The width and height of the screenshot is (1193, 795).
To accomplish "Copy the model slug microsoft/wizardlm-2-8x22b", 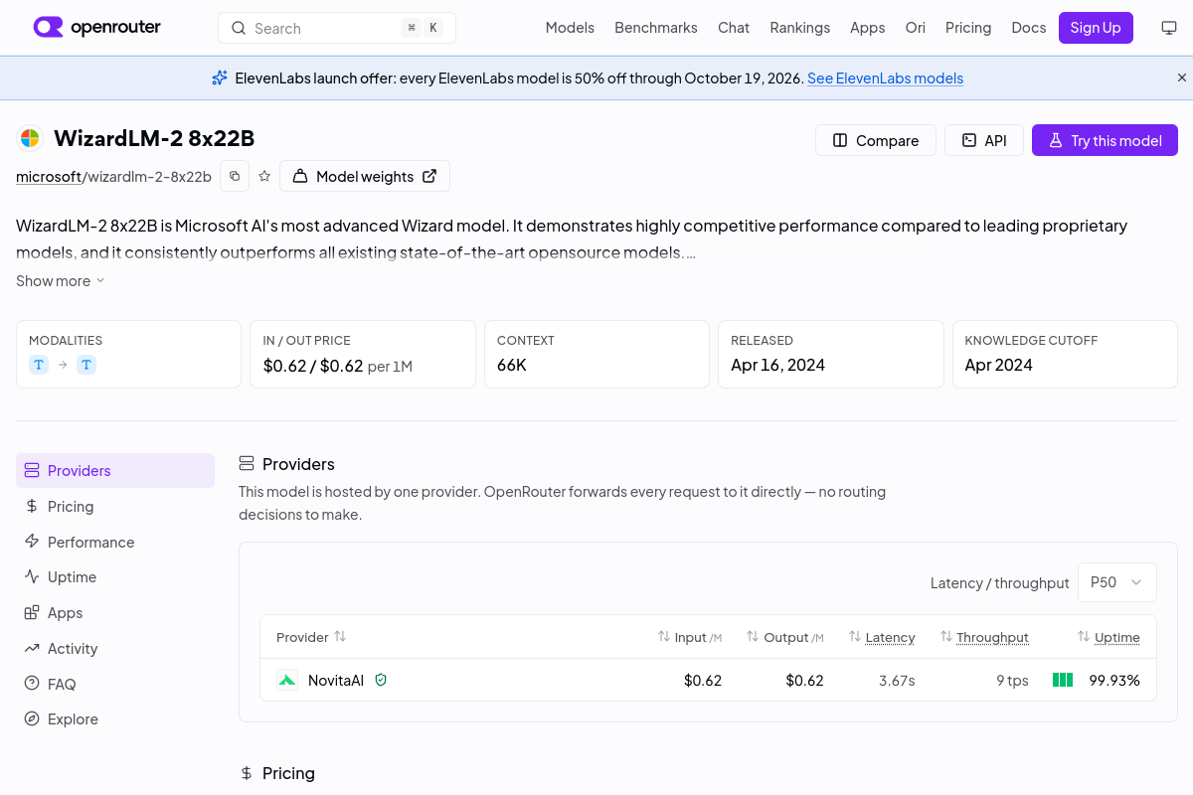I will point(235,176).
